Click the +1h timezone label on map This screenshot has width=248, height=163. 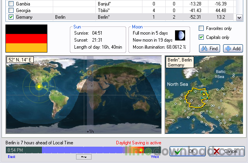[x=90, y=131]
